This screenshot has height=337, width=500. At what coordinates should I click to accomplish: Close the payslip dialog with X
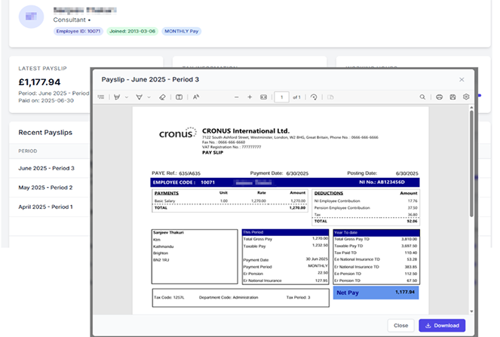pyautogui.click(x=462, y=79)
